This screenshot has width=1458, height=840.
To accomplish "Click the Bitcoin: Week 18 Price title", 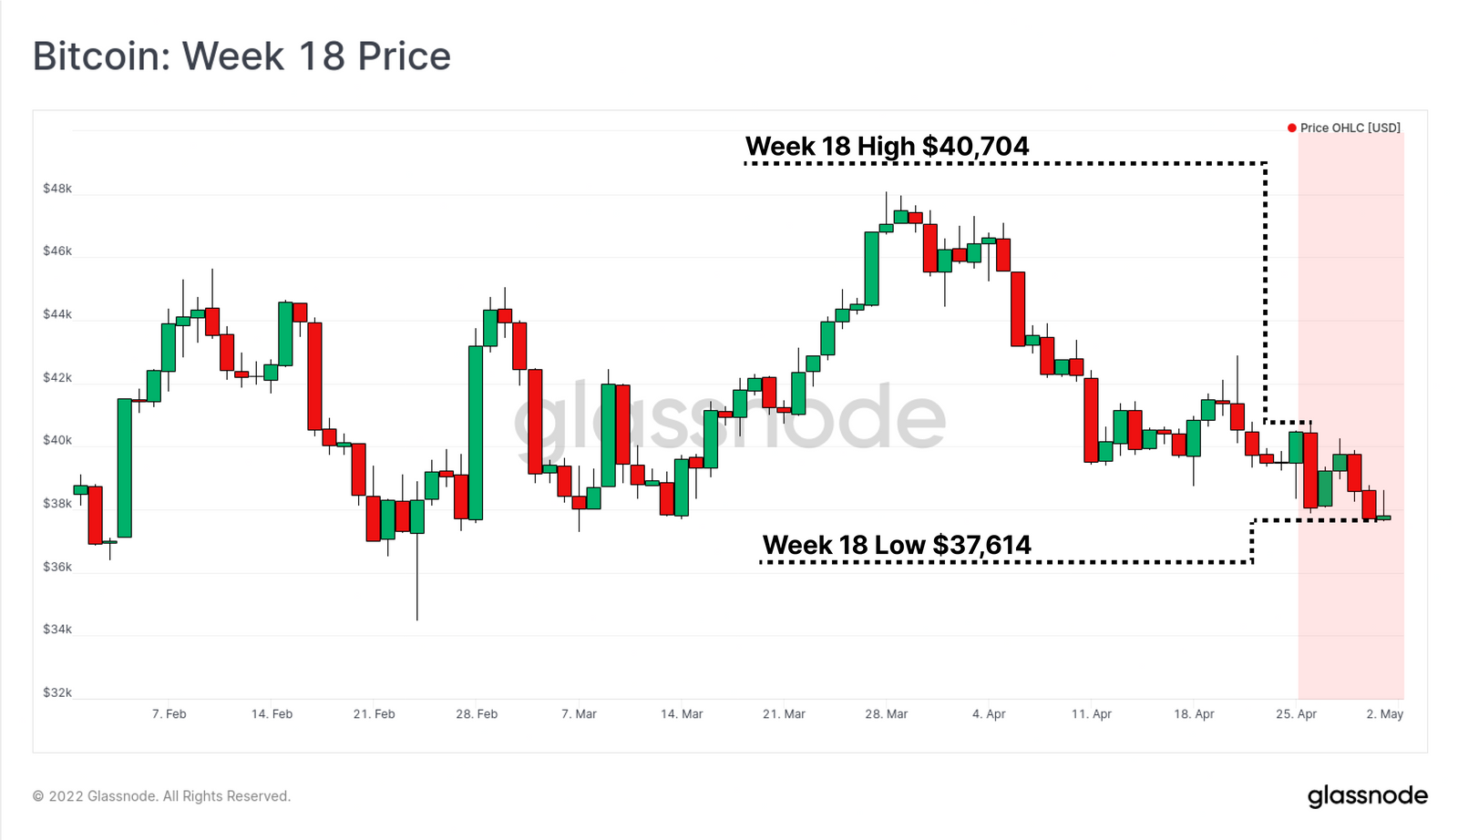I will pyautogui.click(x=241, y=56).
